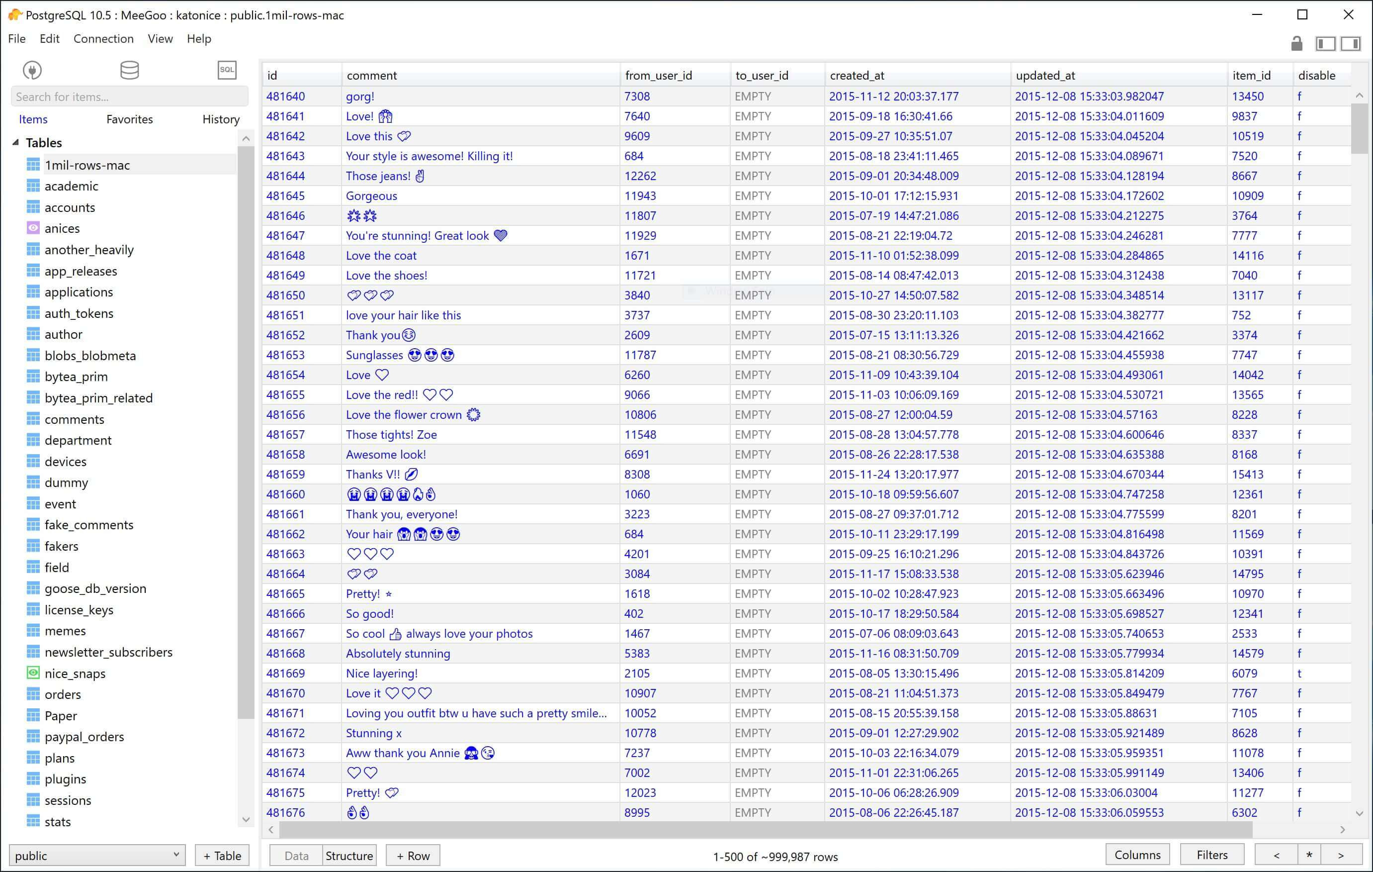Click the Search for items field
Viewport: 1373px width, 872px height.
coord(129,97)
